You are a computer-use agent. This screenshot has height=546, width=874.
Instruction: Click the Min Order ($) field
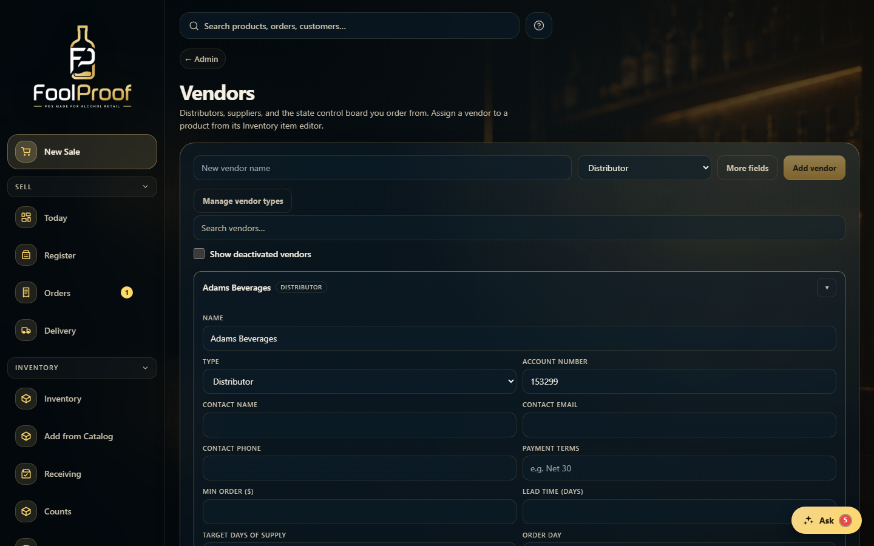[x=359, y=512]
